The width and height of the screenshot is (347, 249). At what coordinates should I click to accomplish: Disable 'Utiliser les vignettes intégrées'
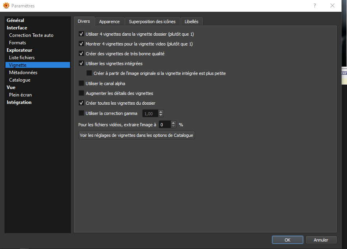tap(81, 64)
